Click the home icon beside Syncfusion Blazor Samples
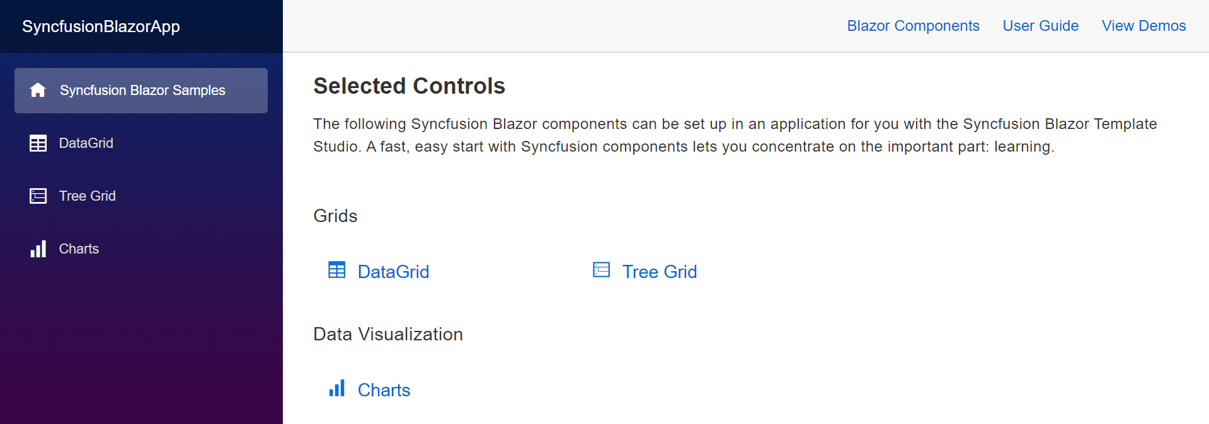 pyautogui.click(x=38, y=90)
